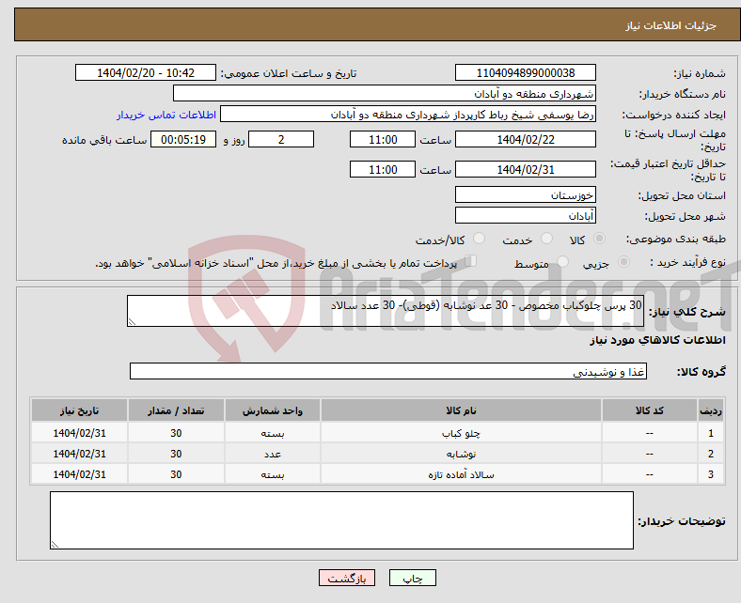741x603 pixels.
Task: Select the کالا/خدمت radio button
Action: 480,239
